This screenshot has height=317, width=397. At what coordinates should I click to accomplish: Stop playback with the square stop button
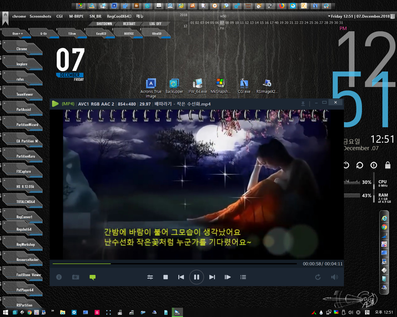[x=166, y=277]
